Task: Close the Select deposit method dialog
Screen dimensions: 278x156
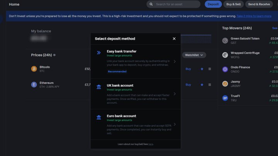Action: [174, 39]
